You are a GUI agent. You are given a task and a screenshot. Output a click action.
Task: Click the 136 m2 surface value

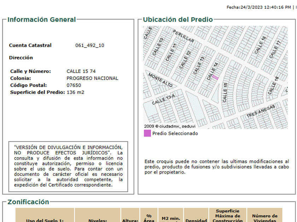click(75, 92)
